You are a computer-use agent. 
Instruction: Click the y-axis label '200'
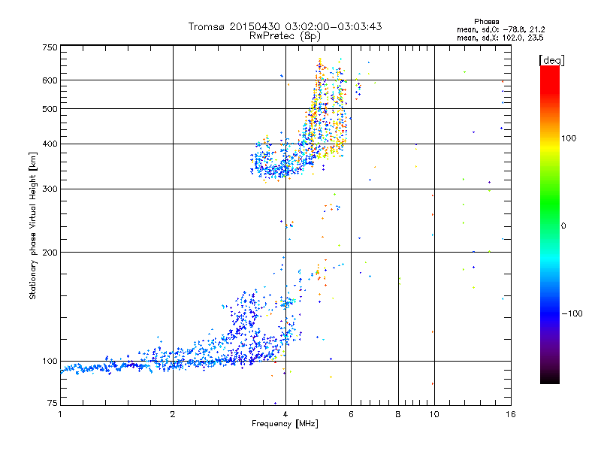(50, 253)
